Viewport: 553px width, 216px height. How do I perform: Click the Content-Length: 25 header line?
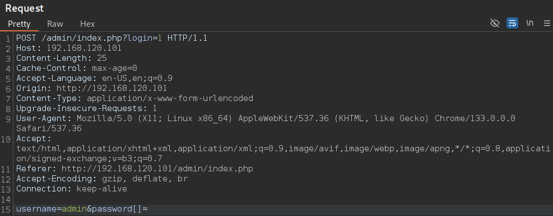tap(62, 58)
